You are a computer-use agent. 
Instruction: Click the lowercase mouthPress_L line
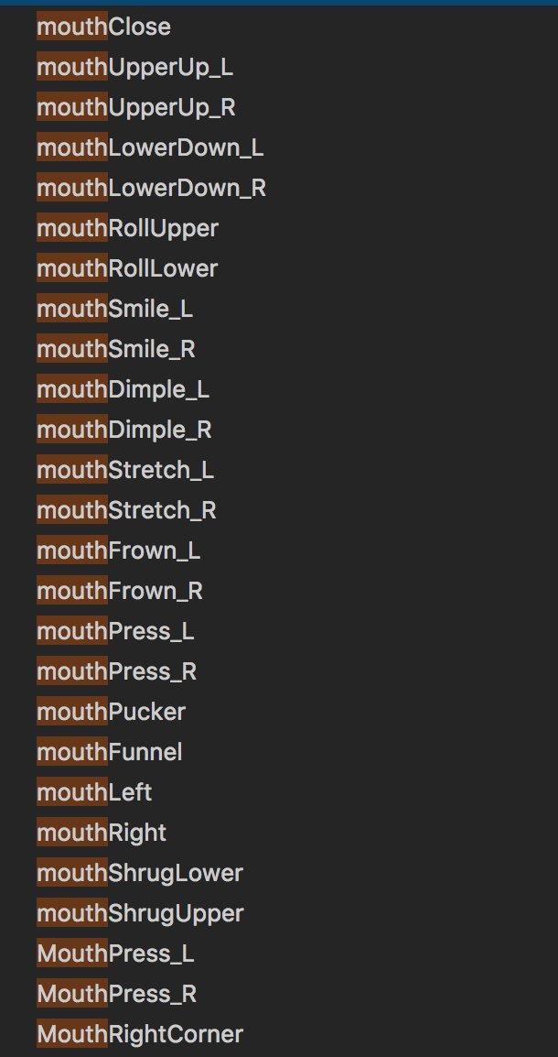tap(116, 632)
